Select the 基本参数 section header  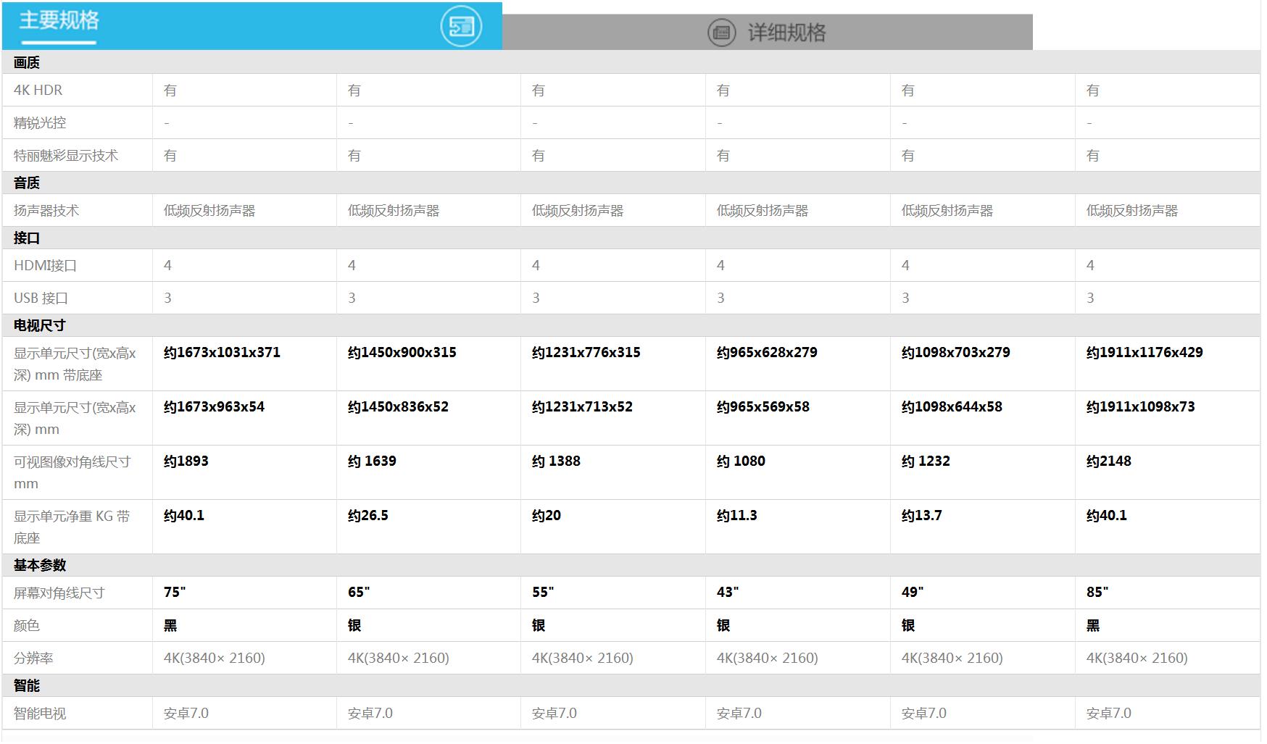[x=40, y=565]
